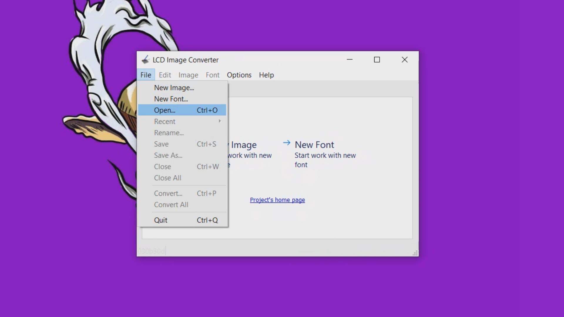Choose New Image... from the File menu
The width and height of the screenshot is (564, 317).
[x=182, y=88]
